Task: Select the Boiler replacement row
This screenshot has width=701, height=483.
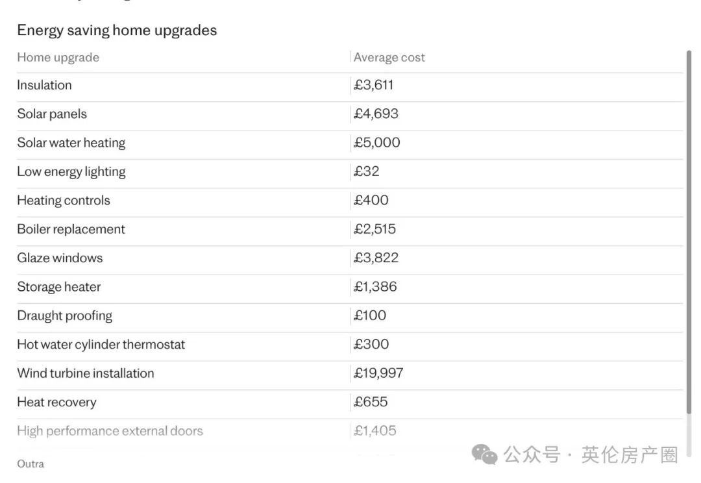Action: (350, 229)
